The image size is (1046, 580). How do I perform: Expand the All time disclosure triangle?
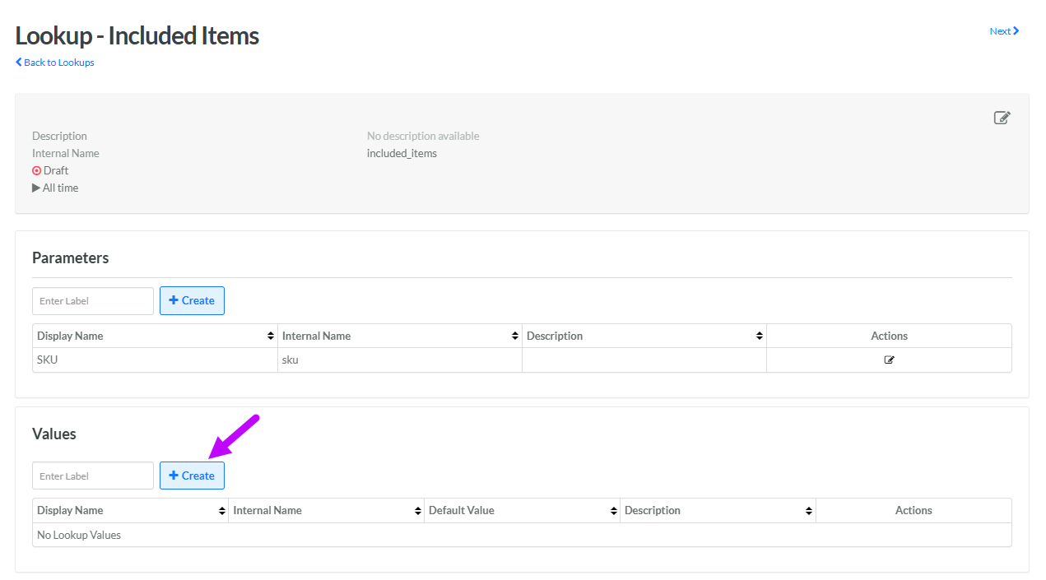tap(36, 188)
